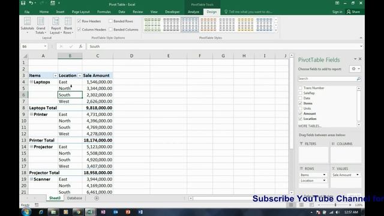Select column D header
Viewport: 384px width, 216px height.
pyautogui.click(x=131, y=56)
